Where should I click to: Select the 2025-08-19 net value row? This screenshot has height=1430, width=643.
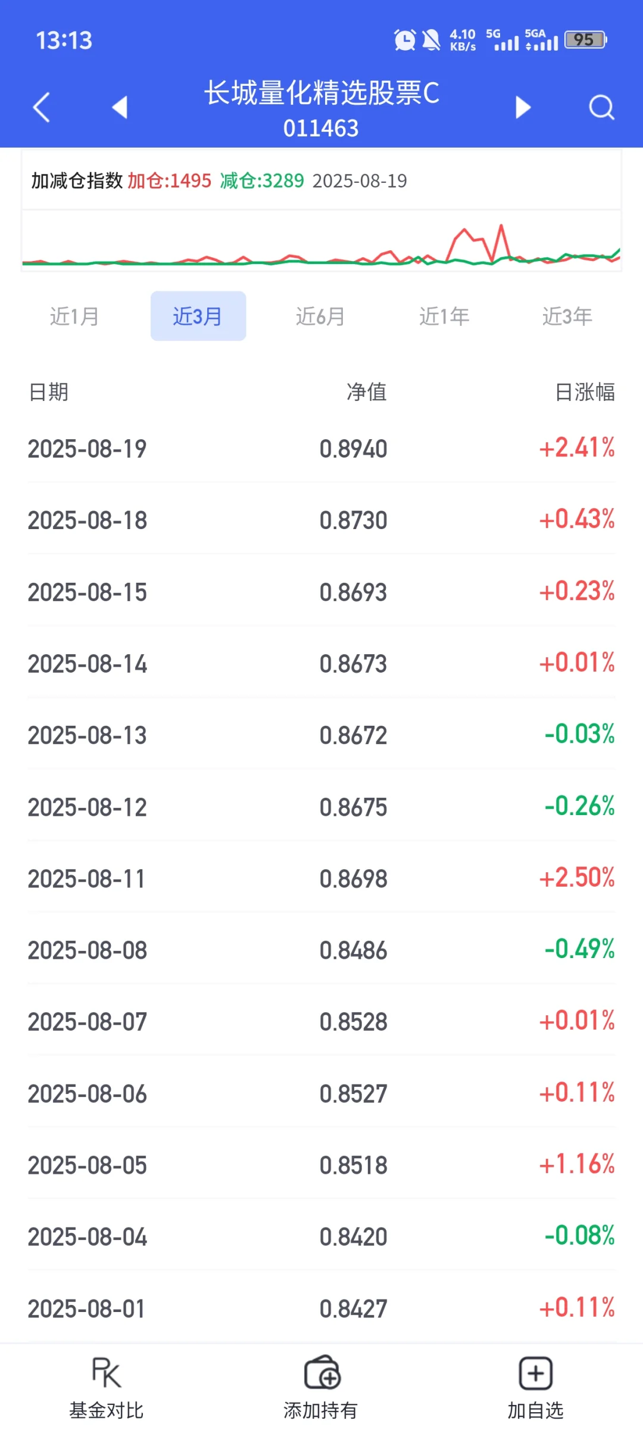[321, 448]
